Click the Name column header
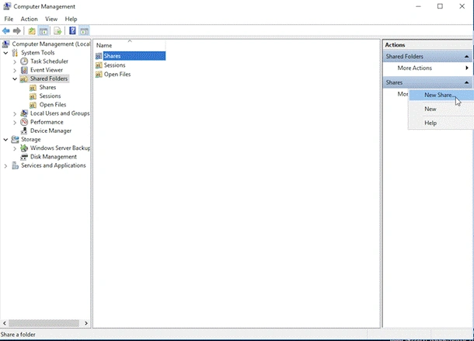 coord(130,45)
